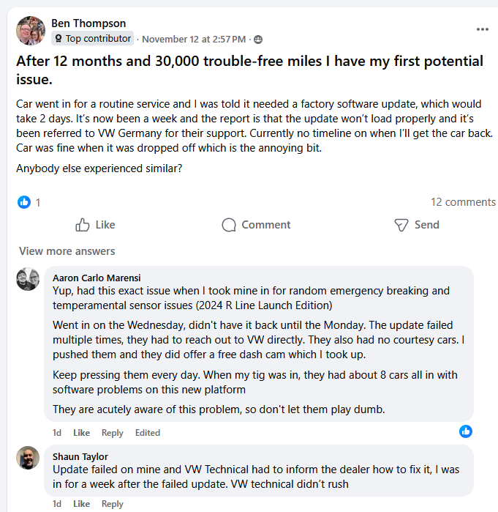Viewport: 498px width, 512px height.
Task: Open the post options three-dot menu
Action: pos(482,29)
